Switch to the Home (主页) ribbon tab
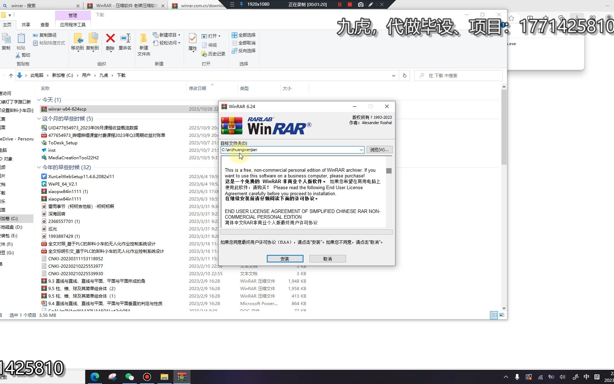This screenshot has height=384, width=614. (7, 25)
